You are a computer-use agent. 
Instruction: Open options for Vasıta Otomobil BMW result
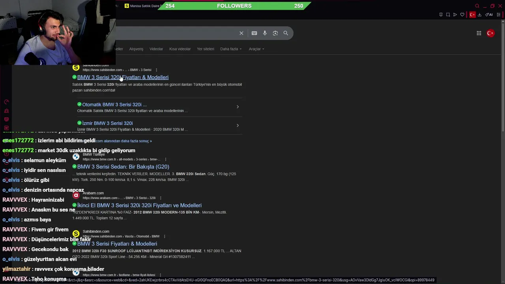tap(165, 236)
